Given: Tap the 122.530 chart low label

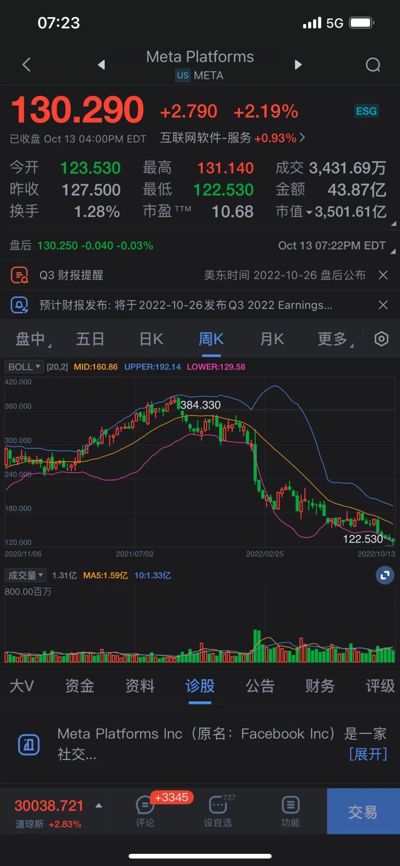Looking at the screenshot, I should point(363,539).
